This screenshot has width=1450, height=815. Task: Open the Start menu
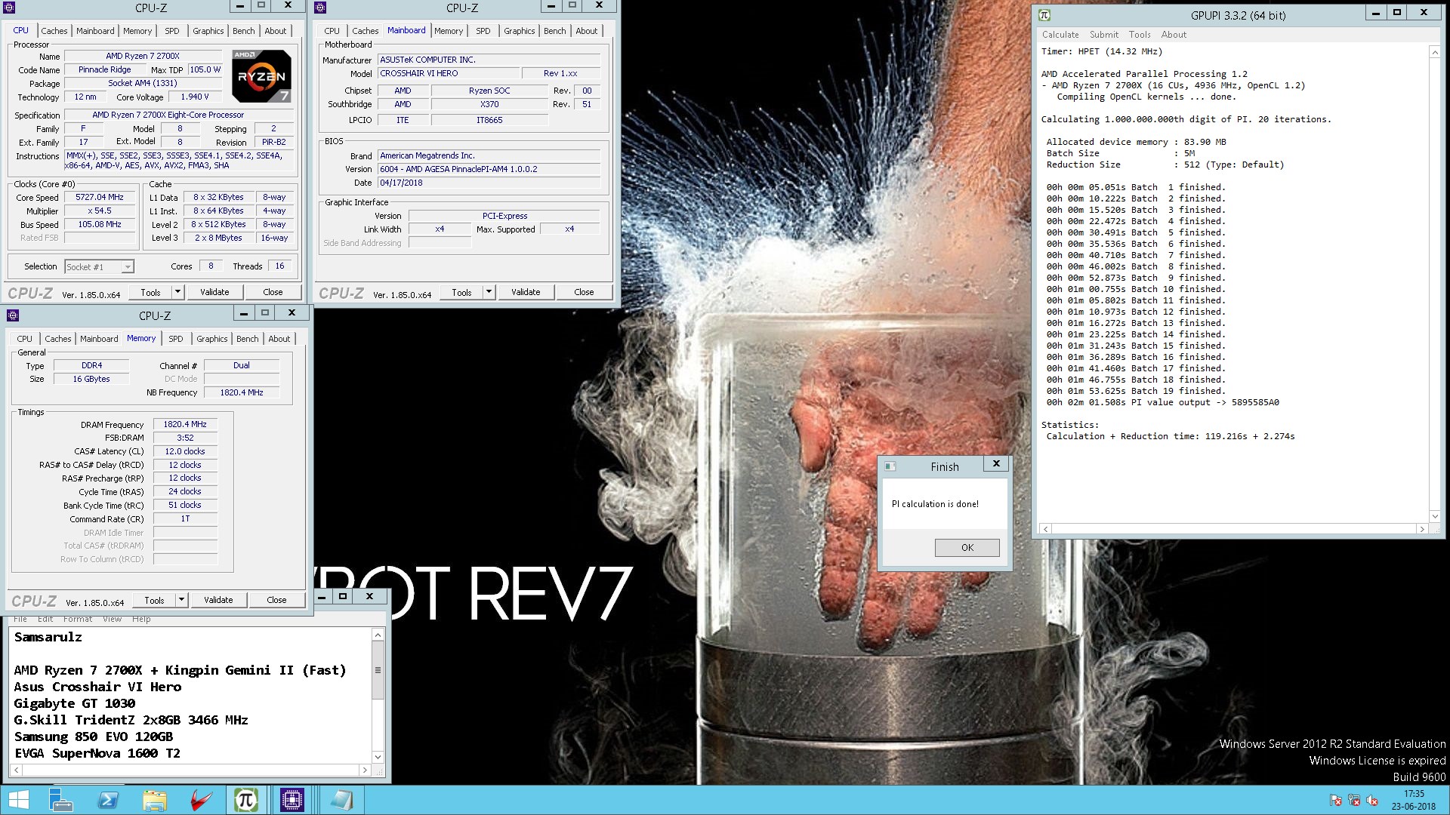pos(18,800)
